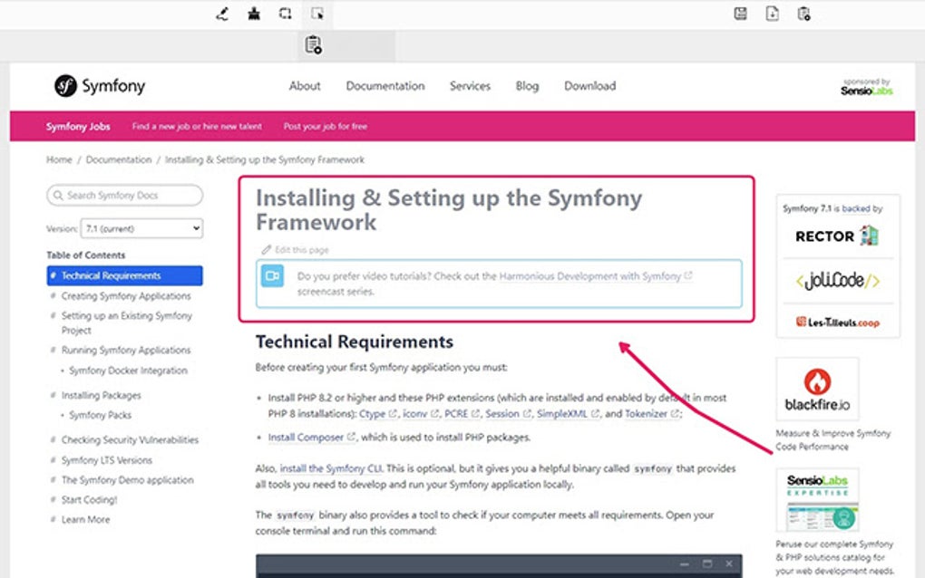This screenshot has width=925, height=578.
Task: Select the Pen annotation tool
Action: coord(221,14)
